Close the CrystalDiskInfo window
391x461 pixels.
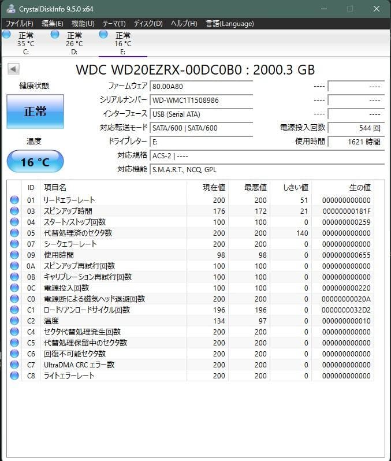377,9
